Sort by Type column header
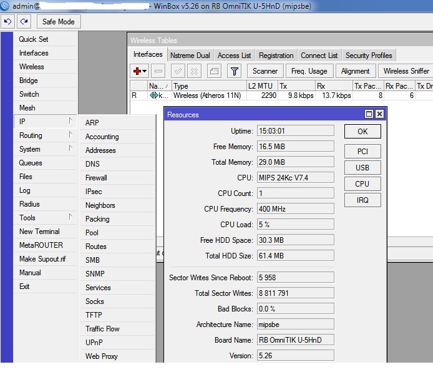This screenshot has height=372, width=433. tap(209, 86)
